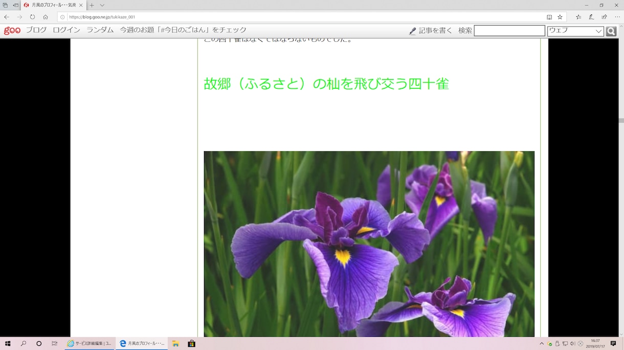Open File Explorer from taskbar
Screen dimensions: 624x350
(175, 343)
